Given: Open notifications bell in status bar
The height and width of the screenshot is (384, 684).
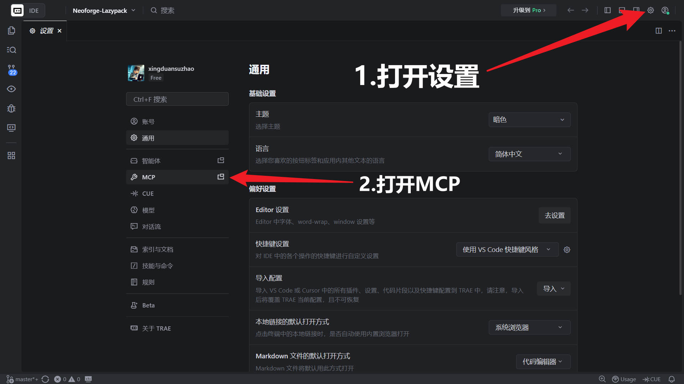Looking at the screenshot, I should (x=672, y=379).
